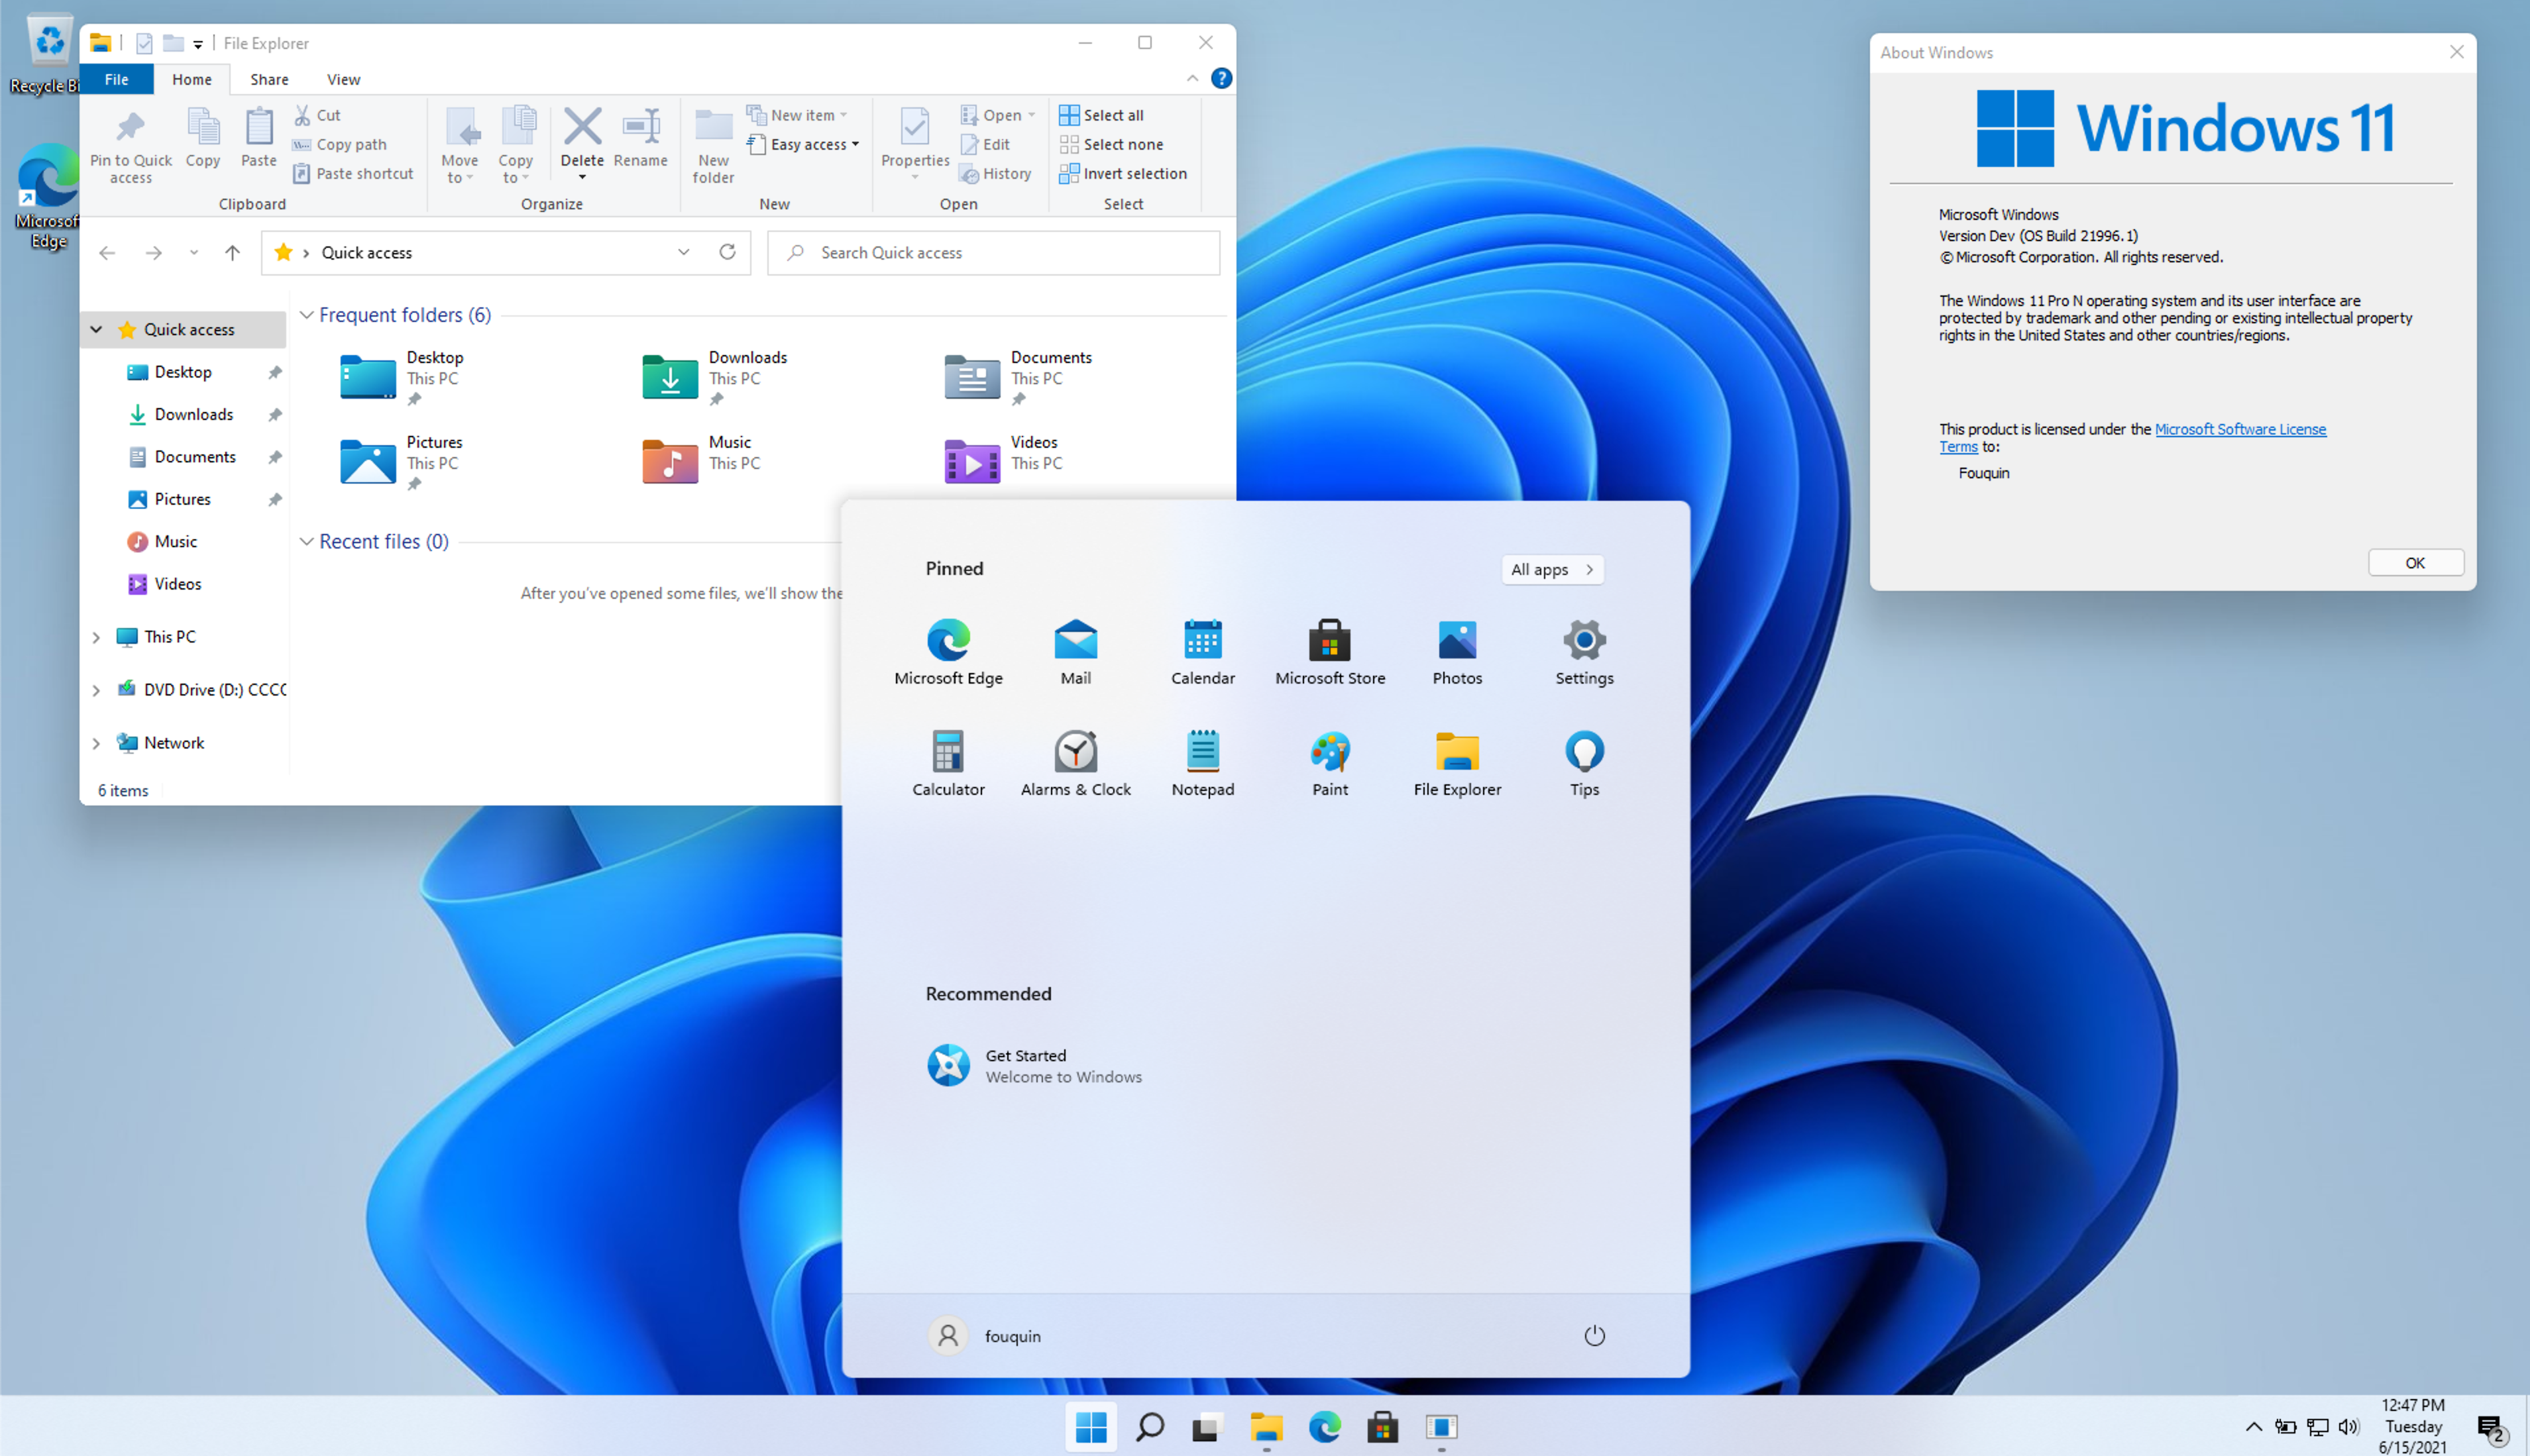Open the Tips app
This screenshot has width=2530, height=1456.
pyautogui.click(x=1584, y=763)
